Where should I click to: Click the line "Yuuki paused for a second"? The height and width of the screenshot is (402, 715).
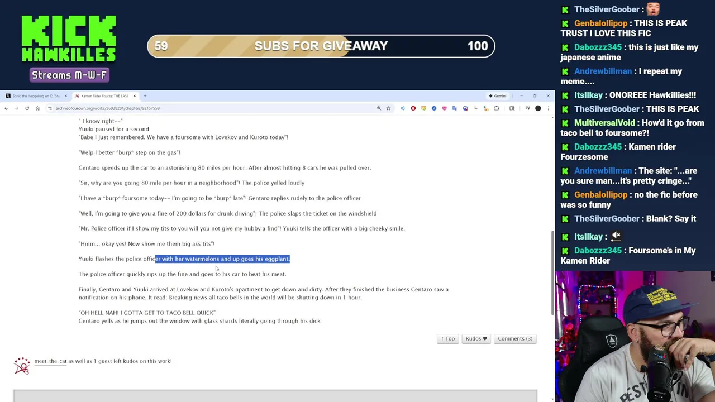click(x=113, y=129)
